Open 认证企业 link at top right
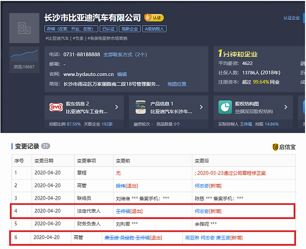Viewport: 306px width, 249px height. (292, 18)
